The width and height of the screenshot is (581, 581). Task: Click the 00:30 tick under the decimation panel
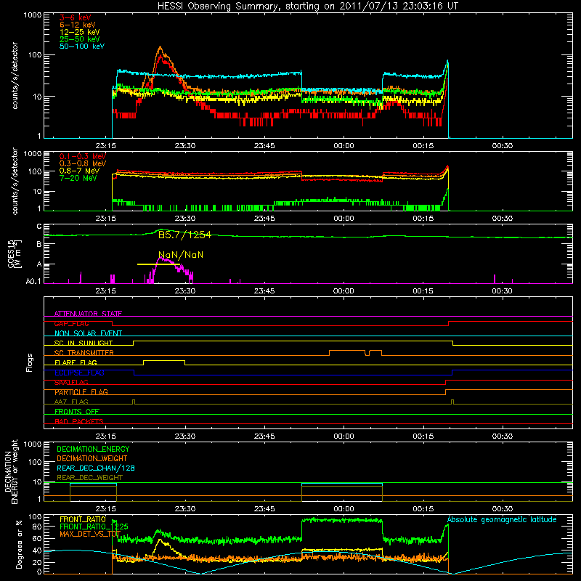pos(502,509)
